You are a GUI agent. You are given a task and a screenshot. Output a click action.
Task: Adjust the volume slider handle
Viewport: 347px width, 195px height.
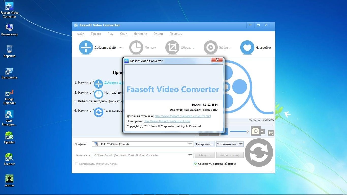[x=247, y=131]
